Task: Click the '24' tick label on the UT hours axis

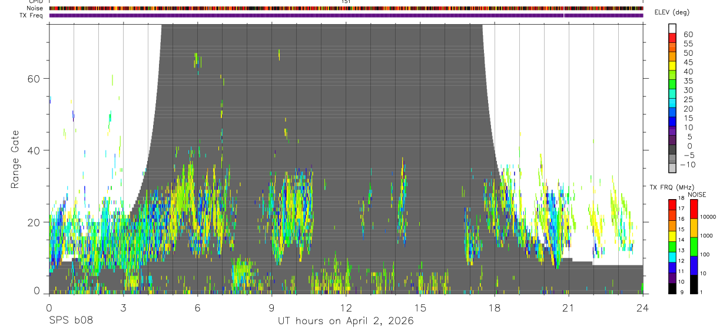Action: pyautogui.click(x=642, y=307)
